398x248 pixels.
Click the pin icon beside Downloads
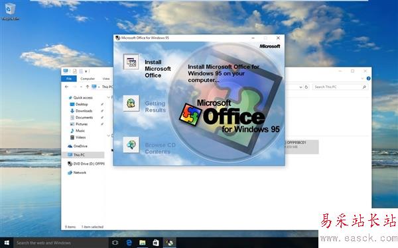coord(102,111)
